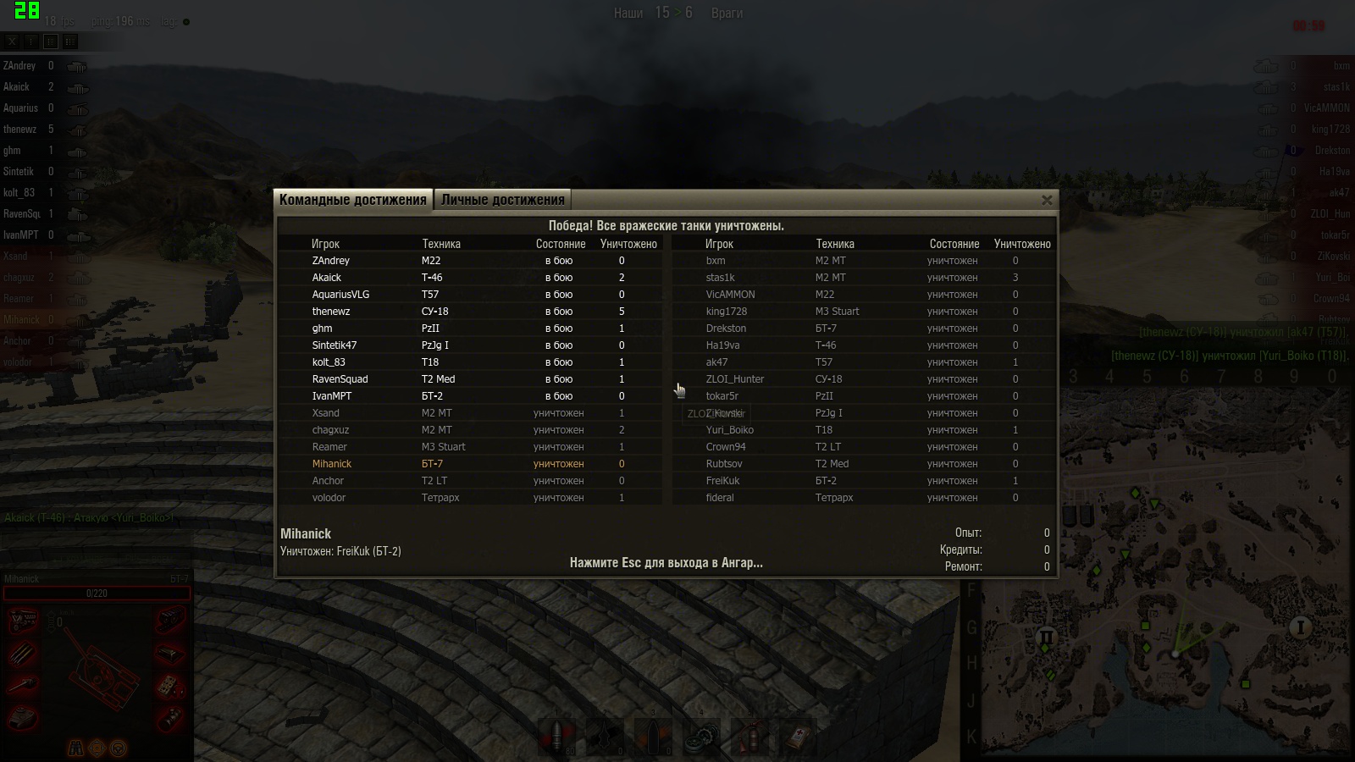
Task: Activate the fire extinguisher consumable
Action: 749,737
